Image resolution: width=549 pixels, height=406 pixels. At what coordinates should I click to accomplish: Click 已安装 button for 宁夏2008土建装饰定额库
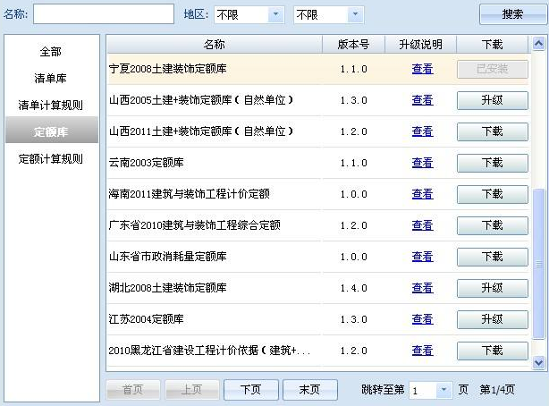tap(493, 69)
